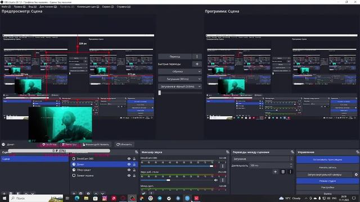Screen dimensions: 360x202
Task: Open the Файл menu
Action: click(6, 7)
